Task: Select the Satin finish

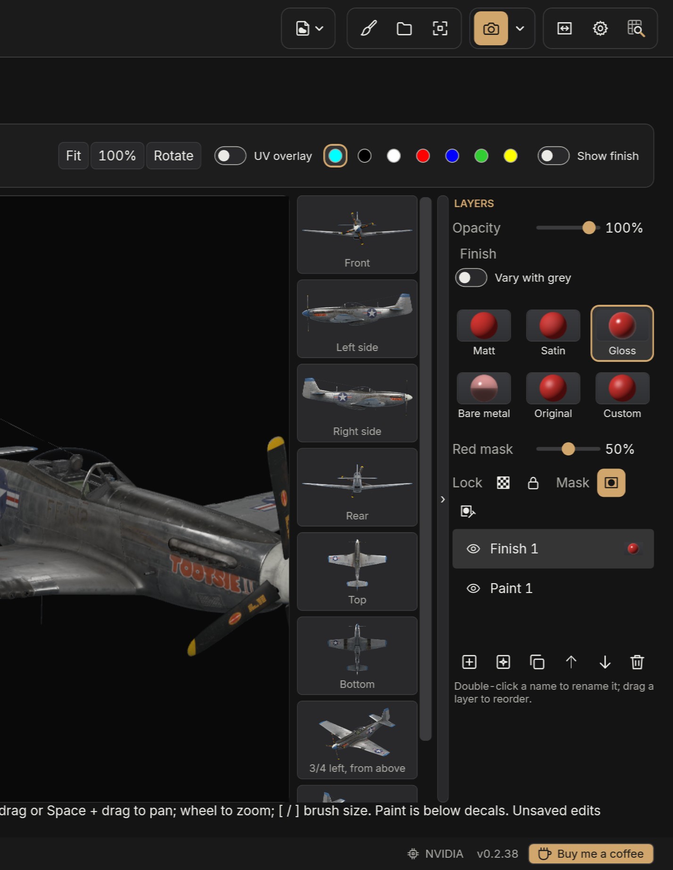Action: (x=553, y=333)
